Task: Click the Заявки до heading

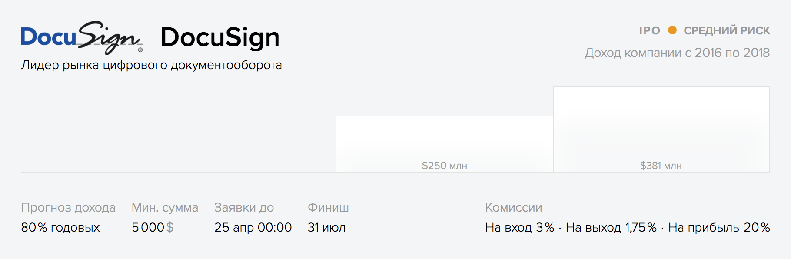Action: [x=244, y=208]
